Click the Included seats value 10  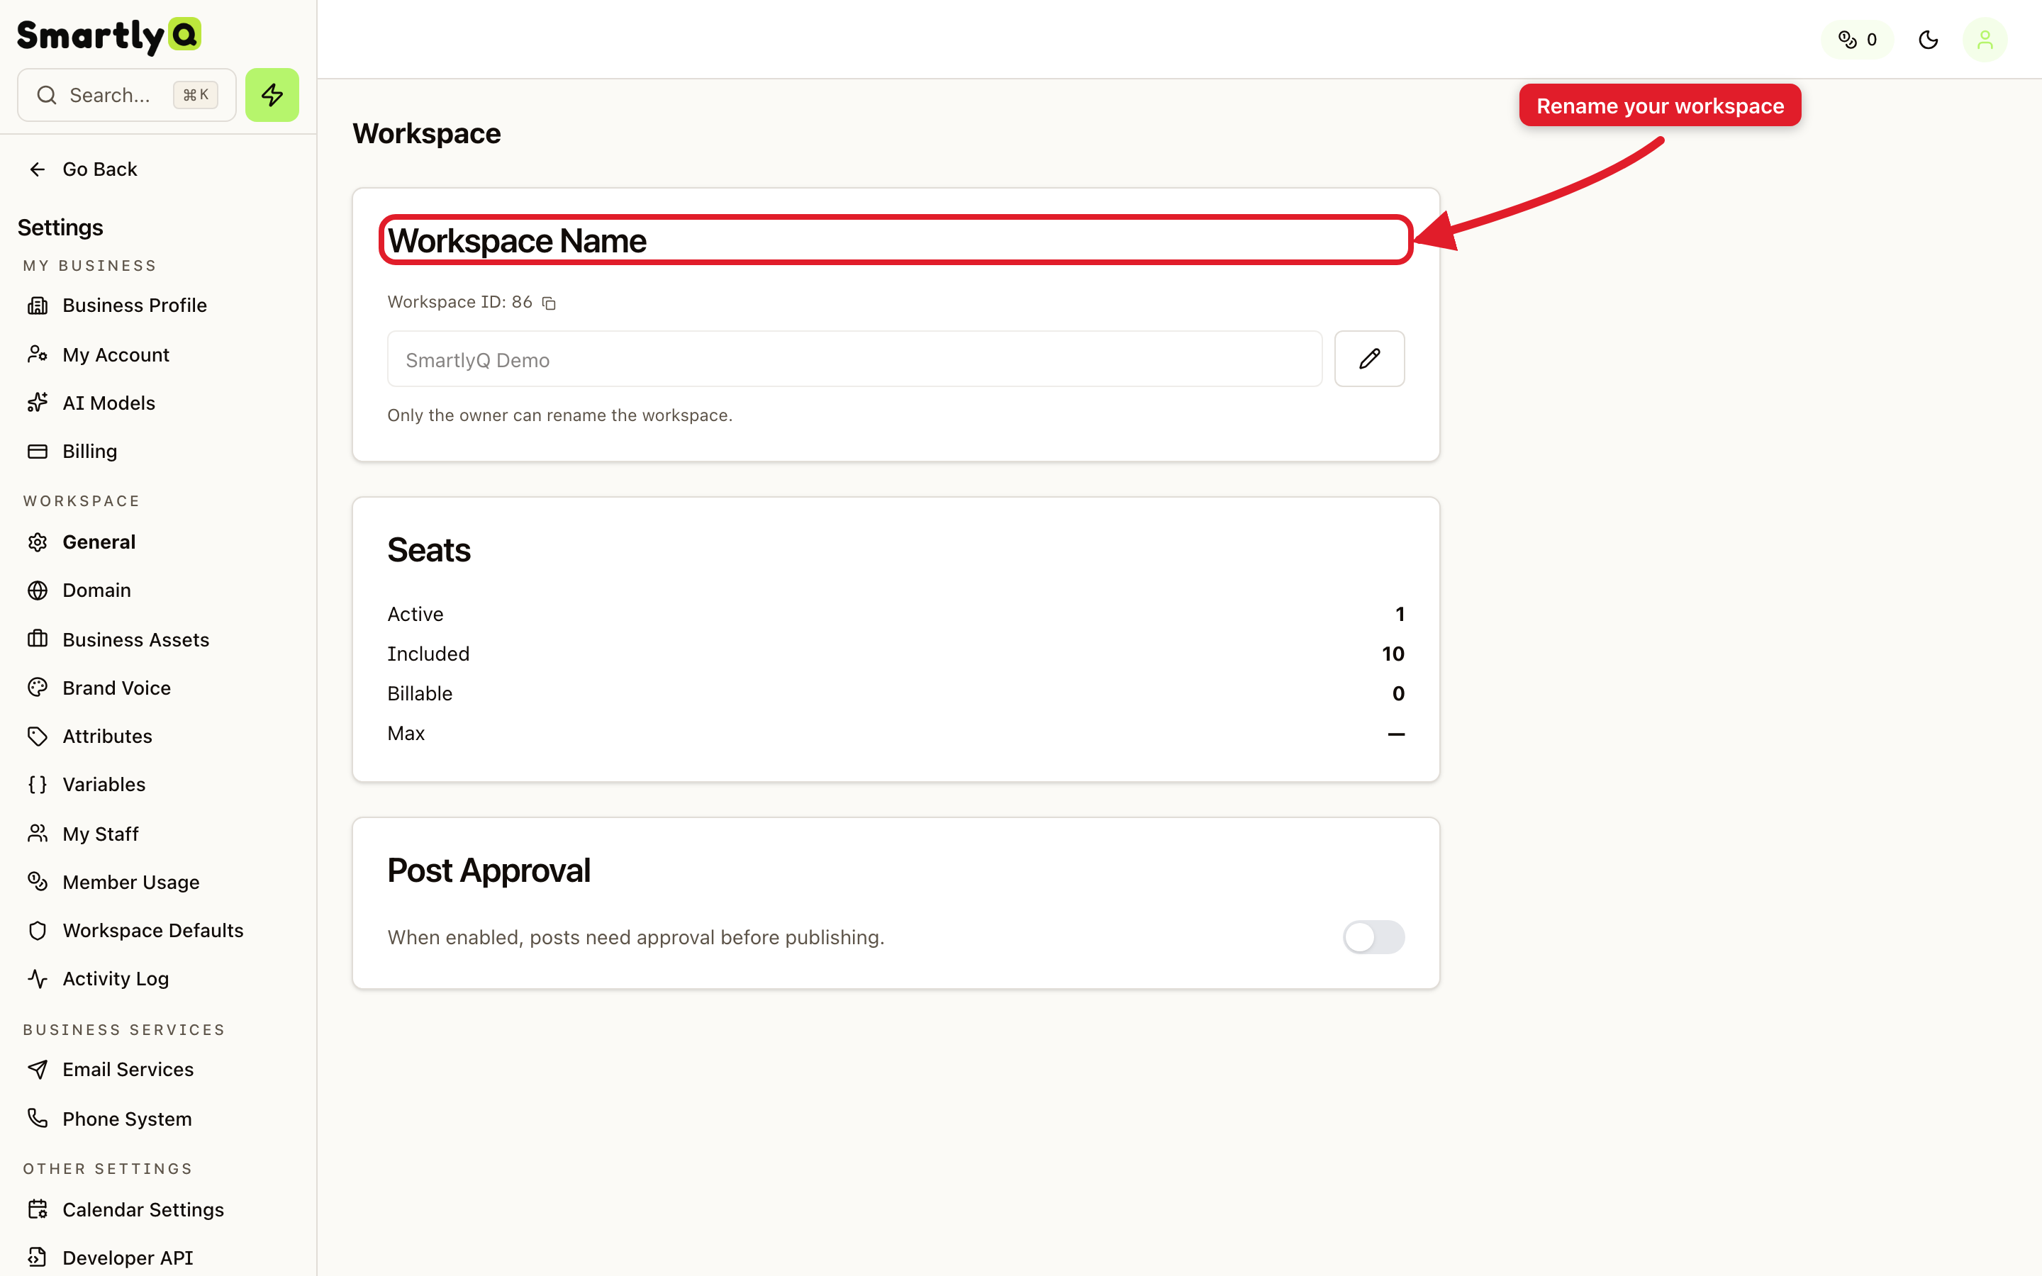(x=1393, y=653)
